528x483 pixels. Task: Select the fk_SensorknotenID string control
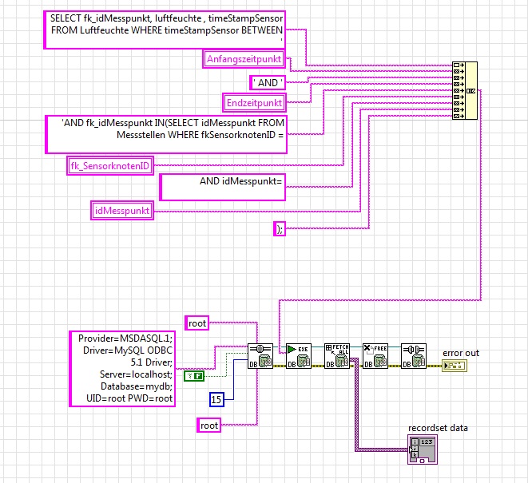(110, 165)
